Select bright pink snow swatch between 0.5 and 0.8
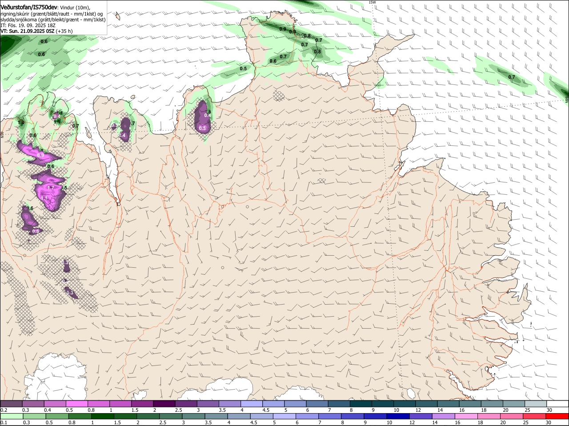The height and width of the screenshot is (426, 569). [76, 403]
